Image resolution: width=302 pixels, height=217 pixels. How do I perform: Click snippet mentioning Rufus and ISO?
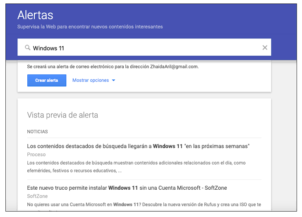coord(144,205)
